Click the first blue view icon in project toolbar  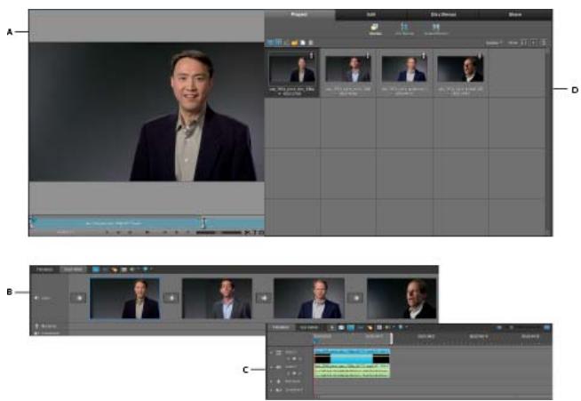(x=270, y=43)
